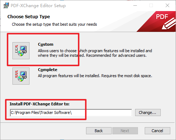Image resolution: width=176 pixels, height=140 pixels.
Task: Click the 'Choose Setup Type' heading
Action: pyautogui.click(x=29, y=17)
